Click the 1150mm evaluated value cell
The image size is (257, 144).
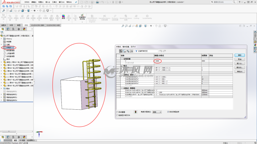[x=205, y=95]
